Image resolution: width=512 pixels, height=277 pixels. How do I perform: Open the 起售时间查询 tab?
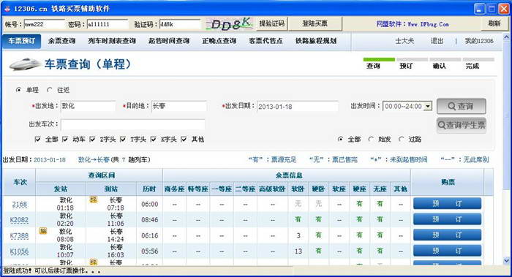click(169, 41)
